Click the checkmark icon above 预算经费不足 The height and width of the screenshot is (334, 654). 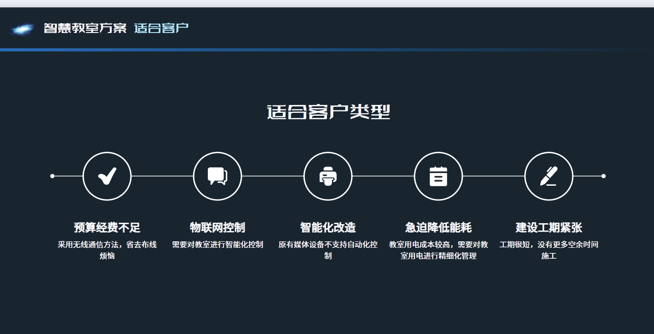[x=107, y=176]
